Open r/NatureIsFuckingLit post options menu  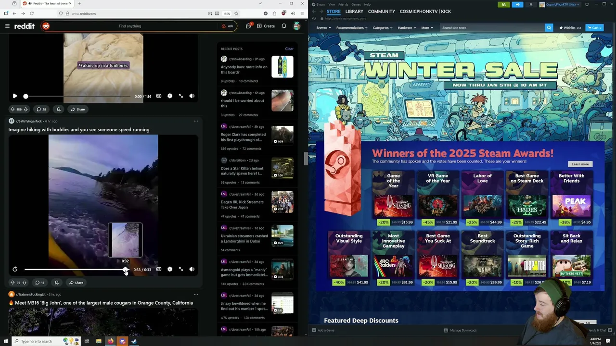tap(196, 294)
